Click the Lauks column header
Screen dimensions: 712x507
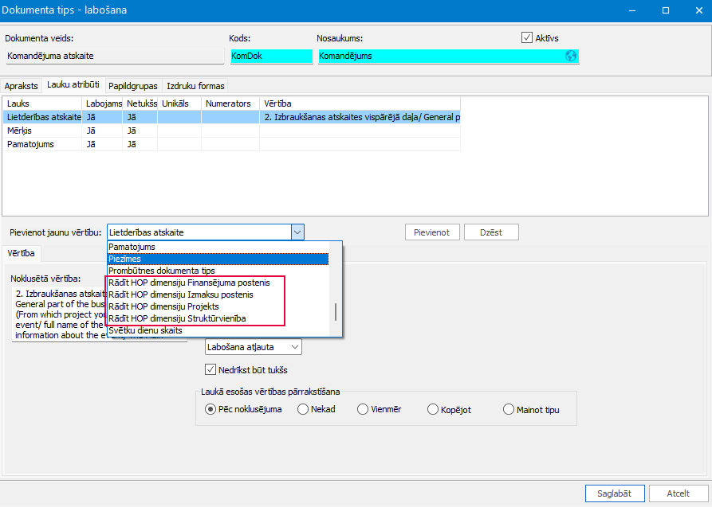tap(43, 103)
